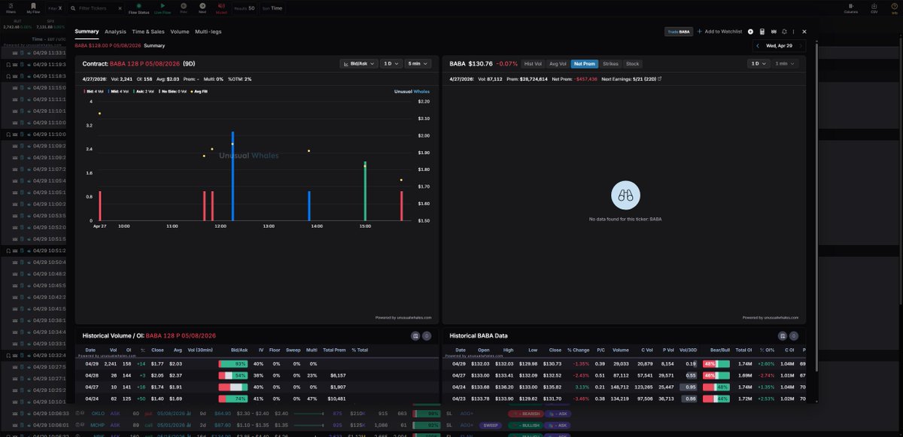Select the Strikes chart option
Screen dimensions: 903x437
coord(610,64)
